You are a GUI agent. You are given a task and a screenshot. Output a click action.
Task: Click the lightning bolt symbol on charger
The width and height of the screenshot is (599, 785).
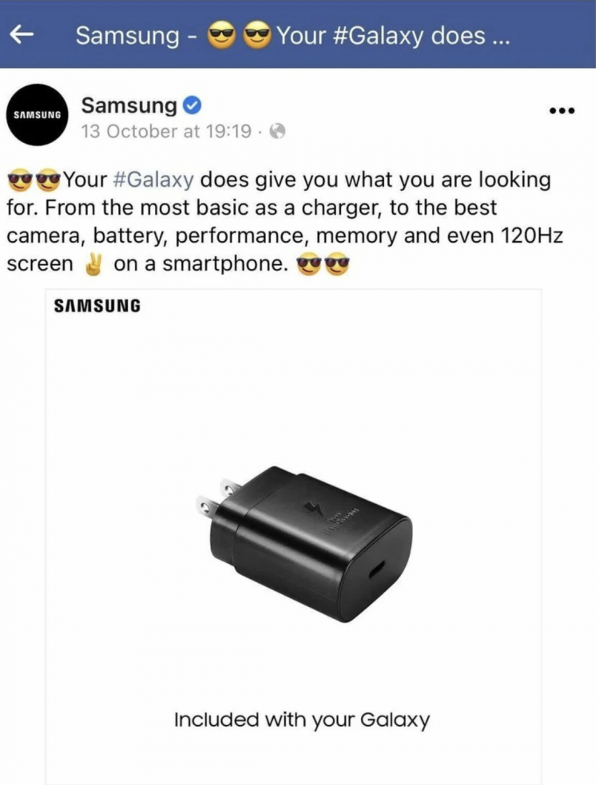pos(315,509)
